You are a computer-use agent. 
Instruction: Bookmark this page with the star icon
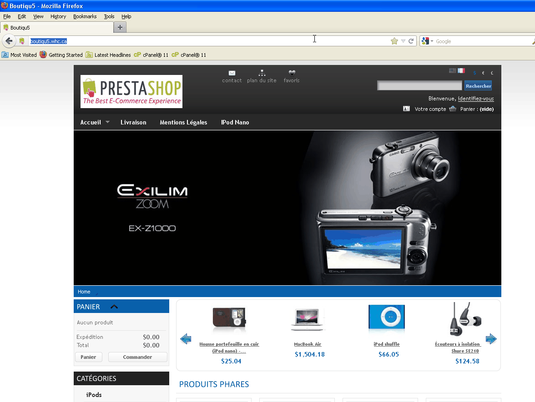(394, 41)
